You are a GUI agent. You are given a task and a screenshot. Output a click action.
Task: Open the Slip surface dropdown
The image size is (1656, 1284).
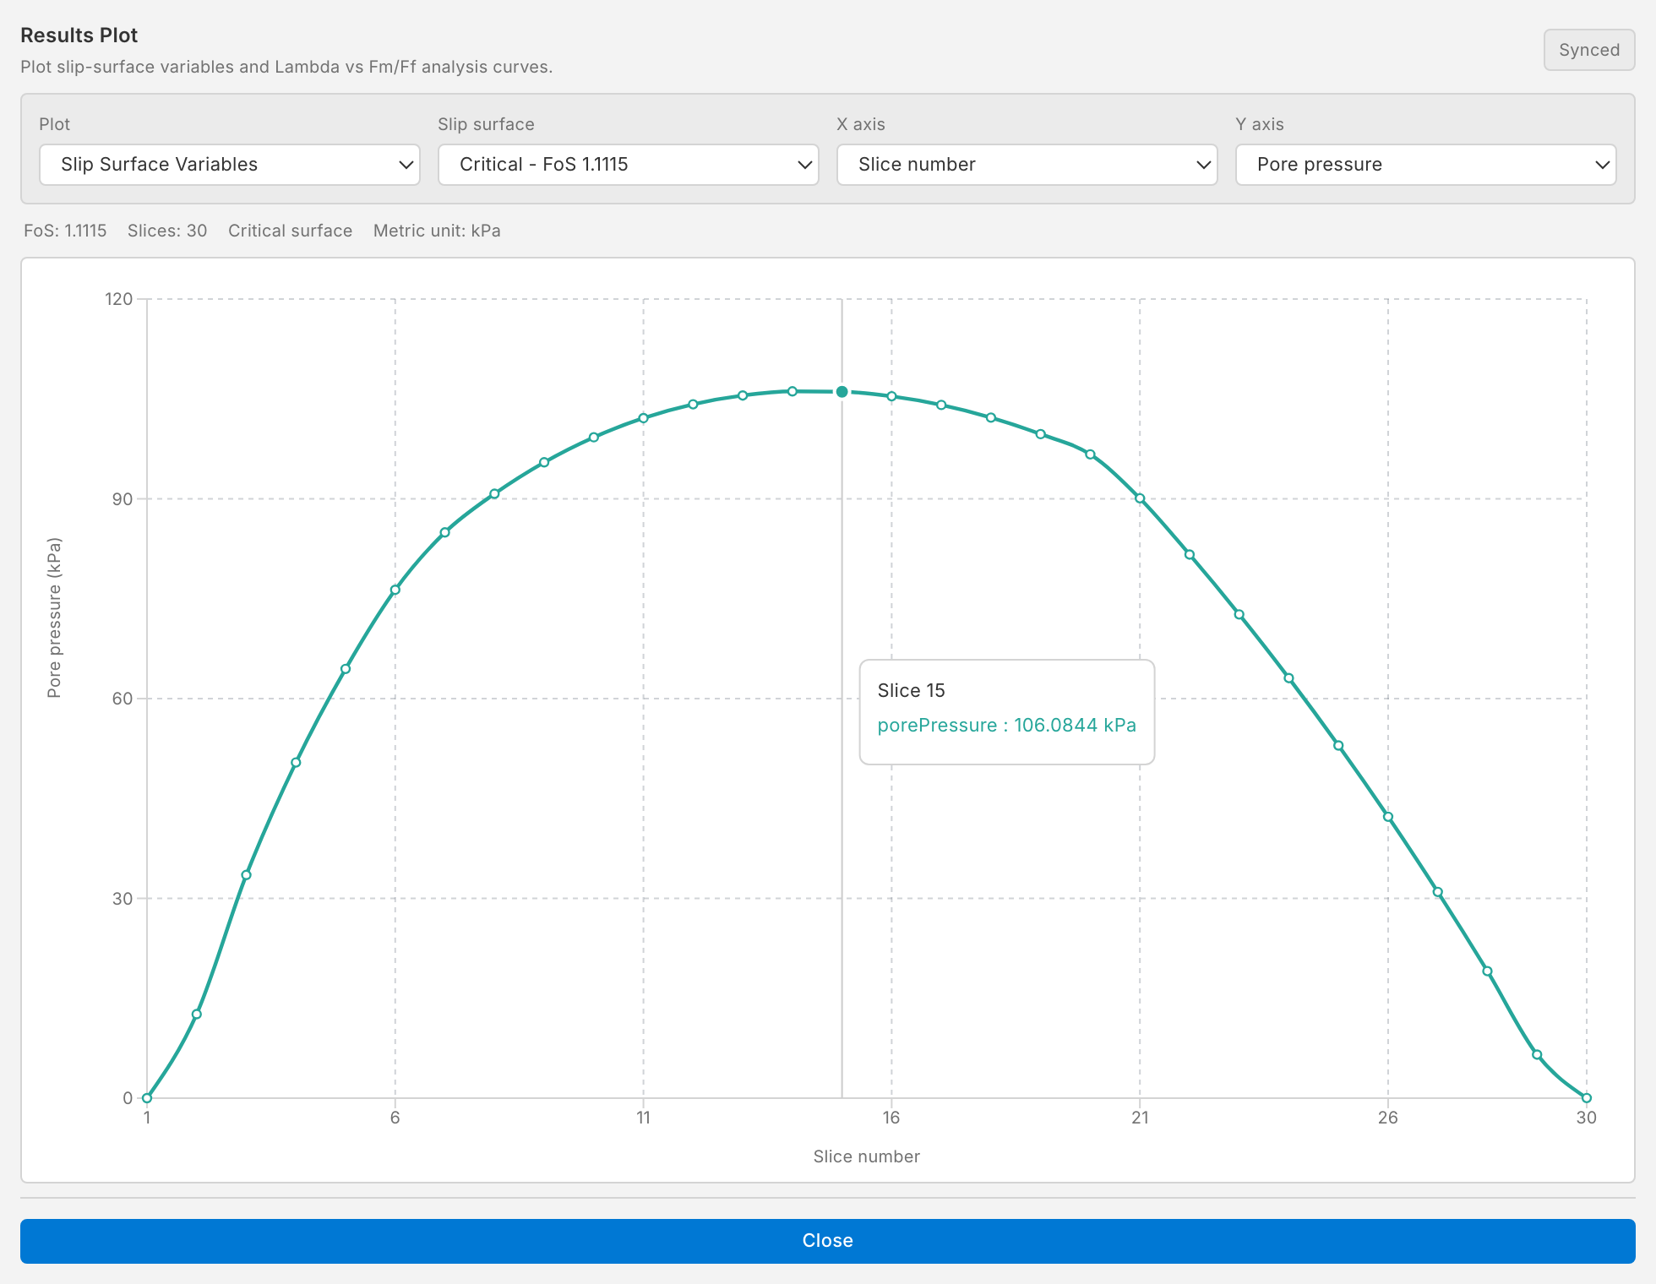point(629,165)
